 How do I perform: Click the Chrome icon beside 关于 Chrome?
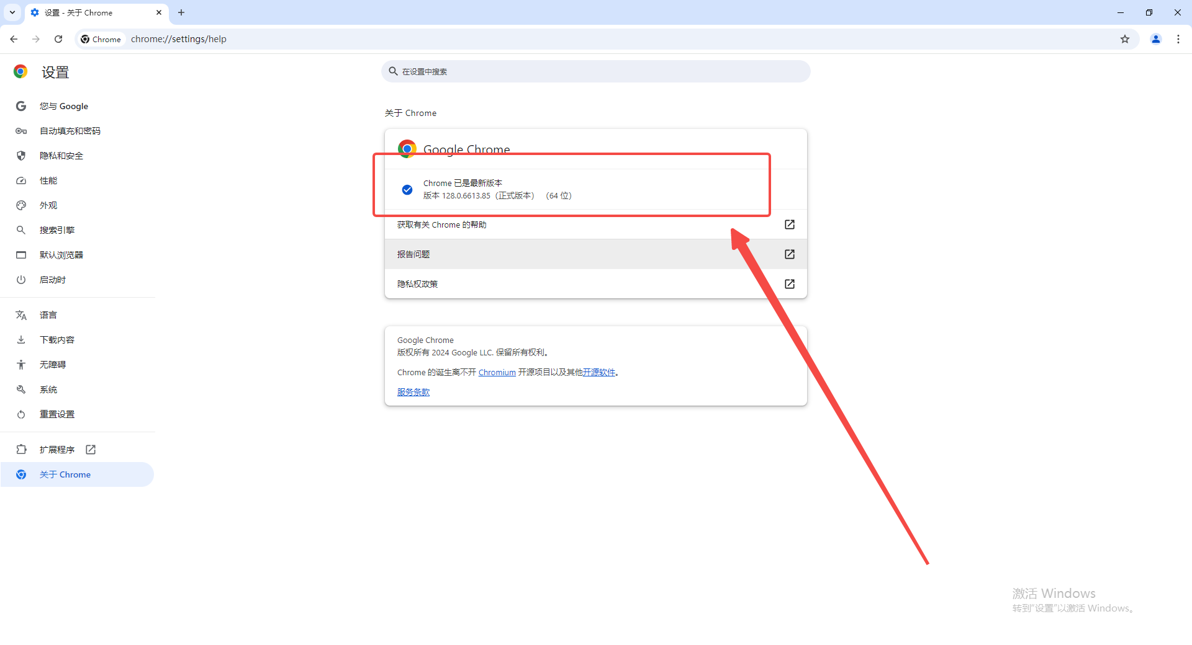(x=21, y=474)
